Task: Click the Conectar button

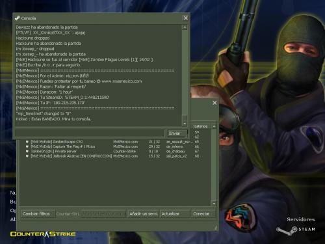Action: [x=203, y=214]
